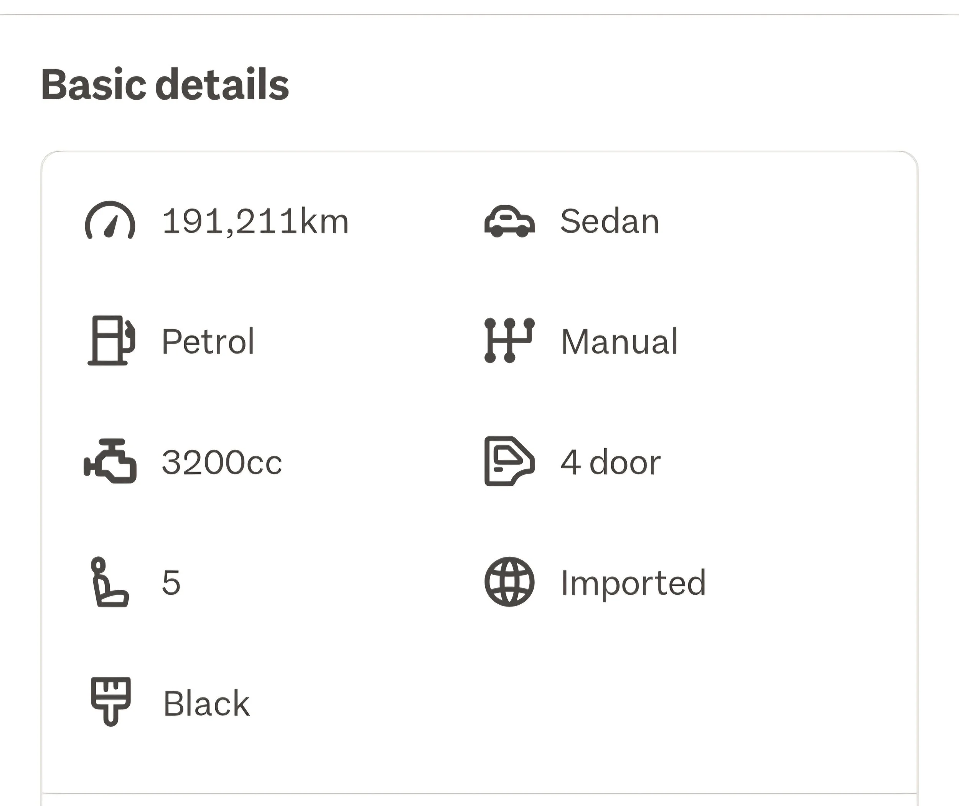This screenshot has height=806, width=959.
Task: Click the Sedan body type label
Action: tap(610, 221)
